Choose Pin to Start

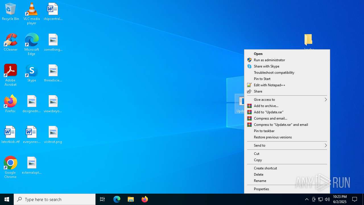click(287, 79)
